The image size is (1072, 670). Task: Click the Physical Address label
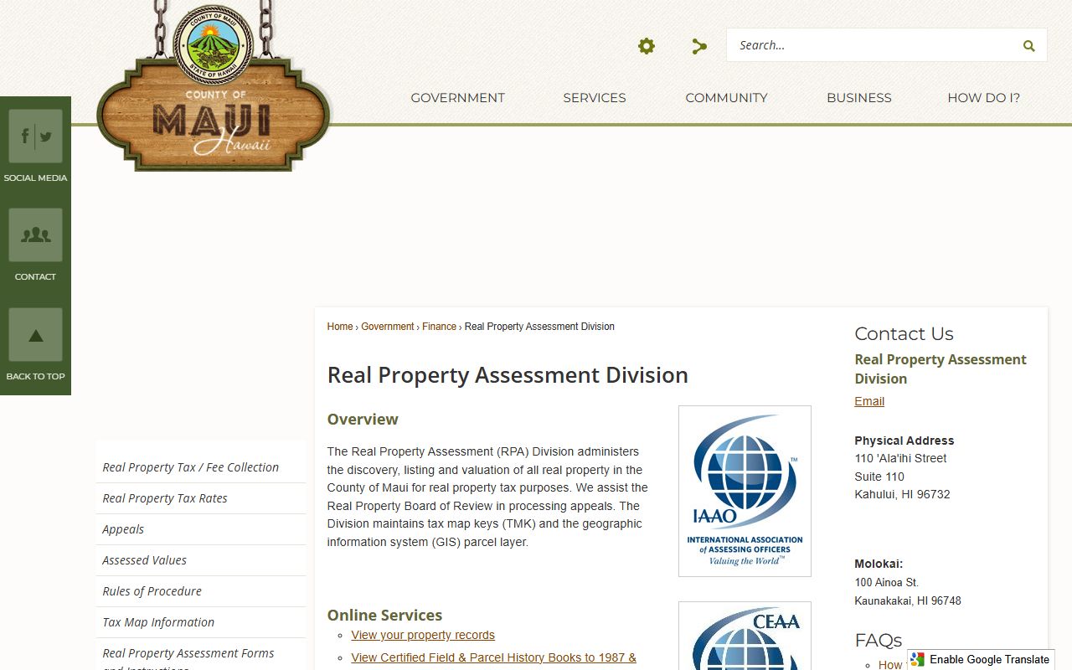pos(904,441)
